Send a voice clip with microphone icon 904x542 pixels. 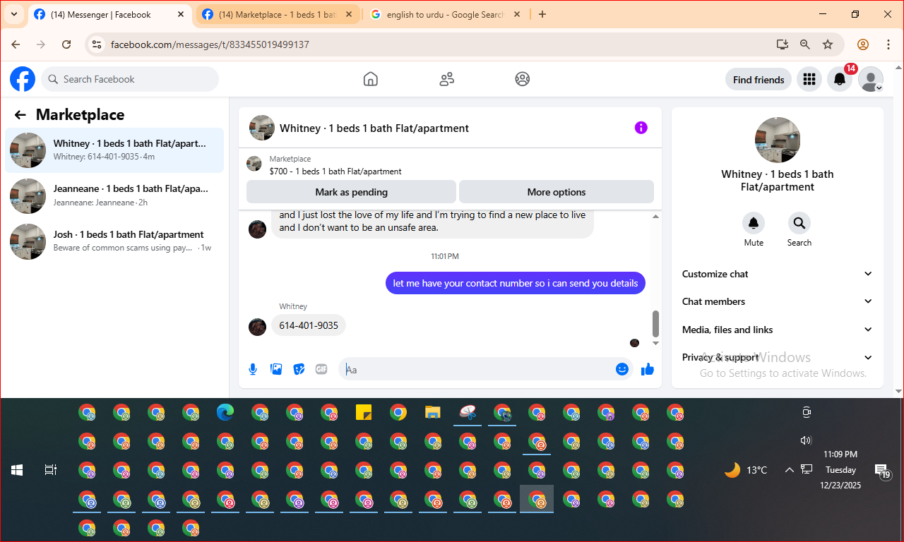tap(253, 369)
